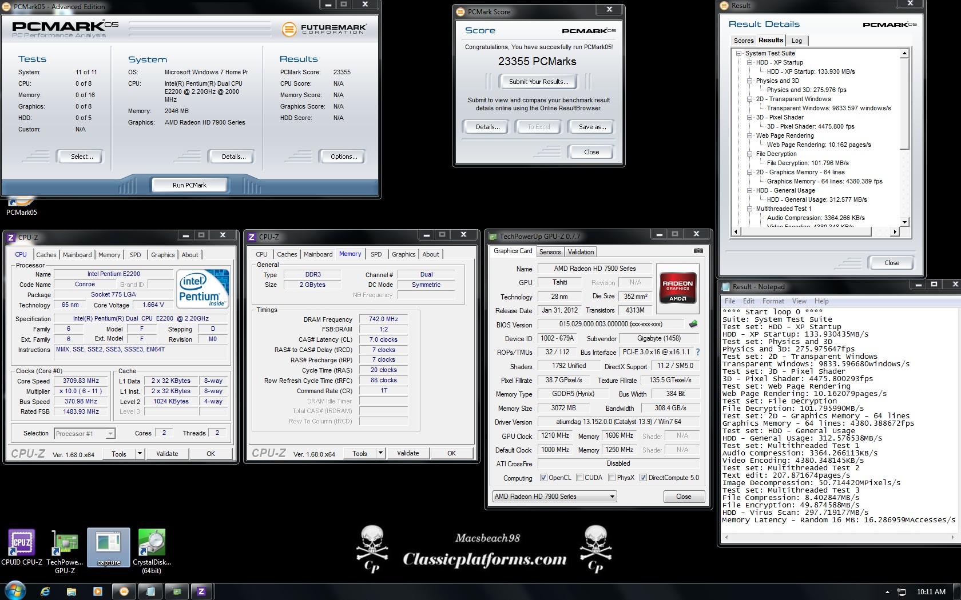Open the AMD Radeon HD 7900 Series card dropdown
Image resolution: width=961 pixels, height=600 pixels.
554,497
